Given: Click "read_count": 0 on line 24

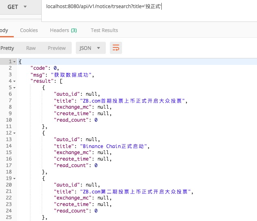Looking at the screenshot, I should [76, 211].
